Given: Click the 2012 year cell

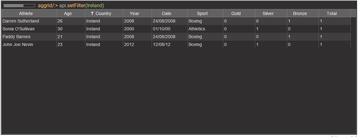Looking at the screenshot, I should click(x=129, y=44).
